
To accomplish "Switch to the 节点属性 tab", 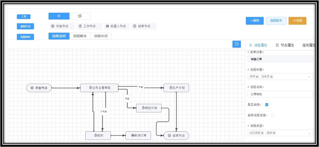I will 285,45.
